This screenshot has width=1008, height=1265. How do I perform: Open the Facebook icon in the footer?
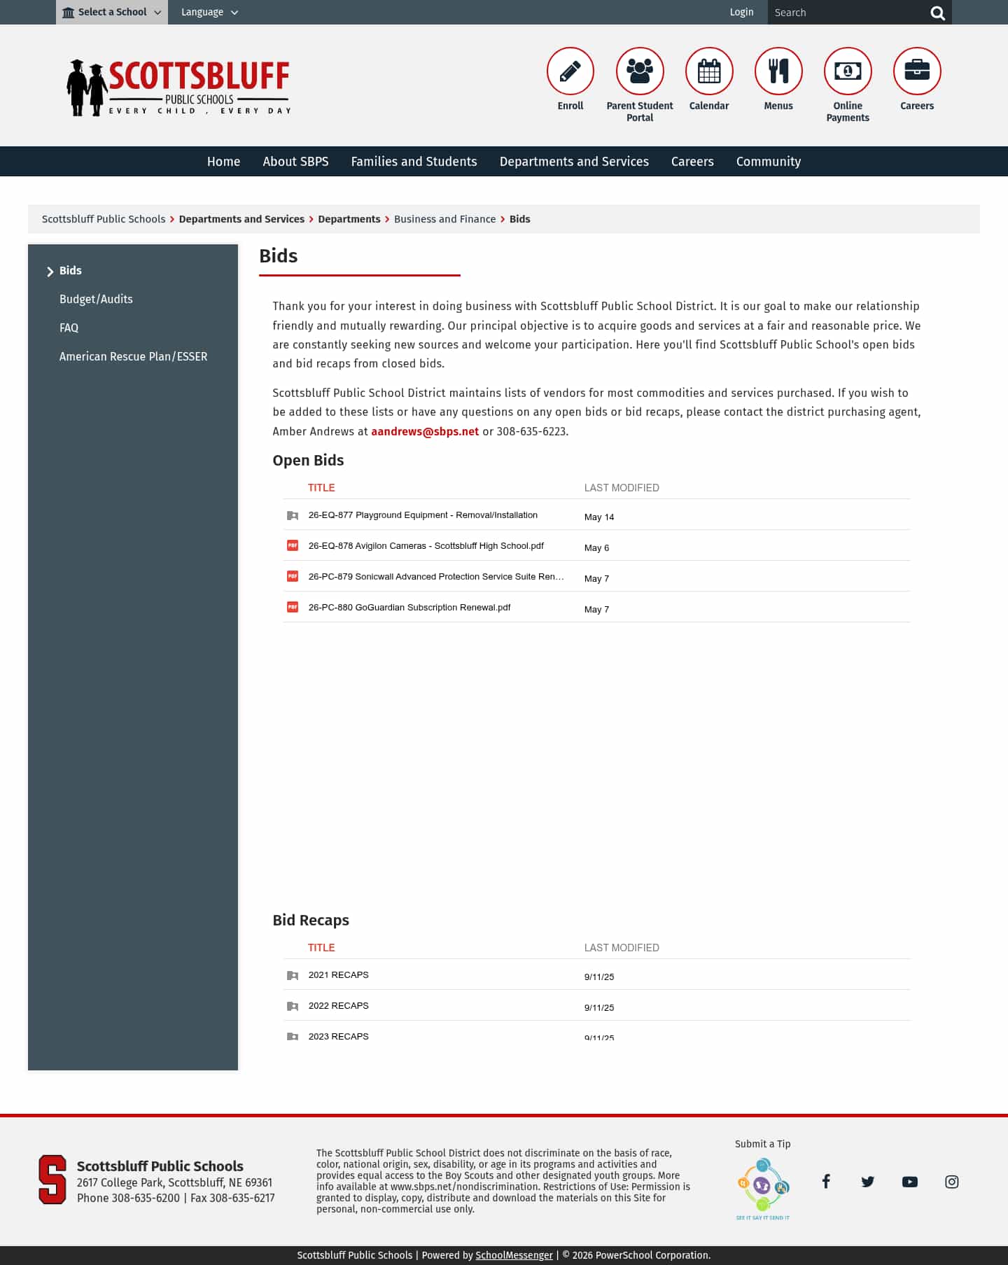(825, 1182)
